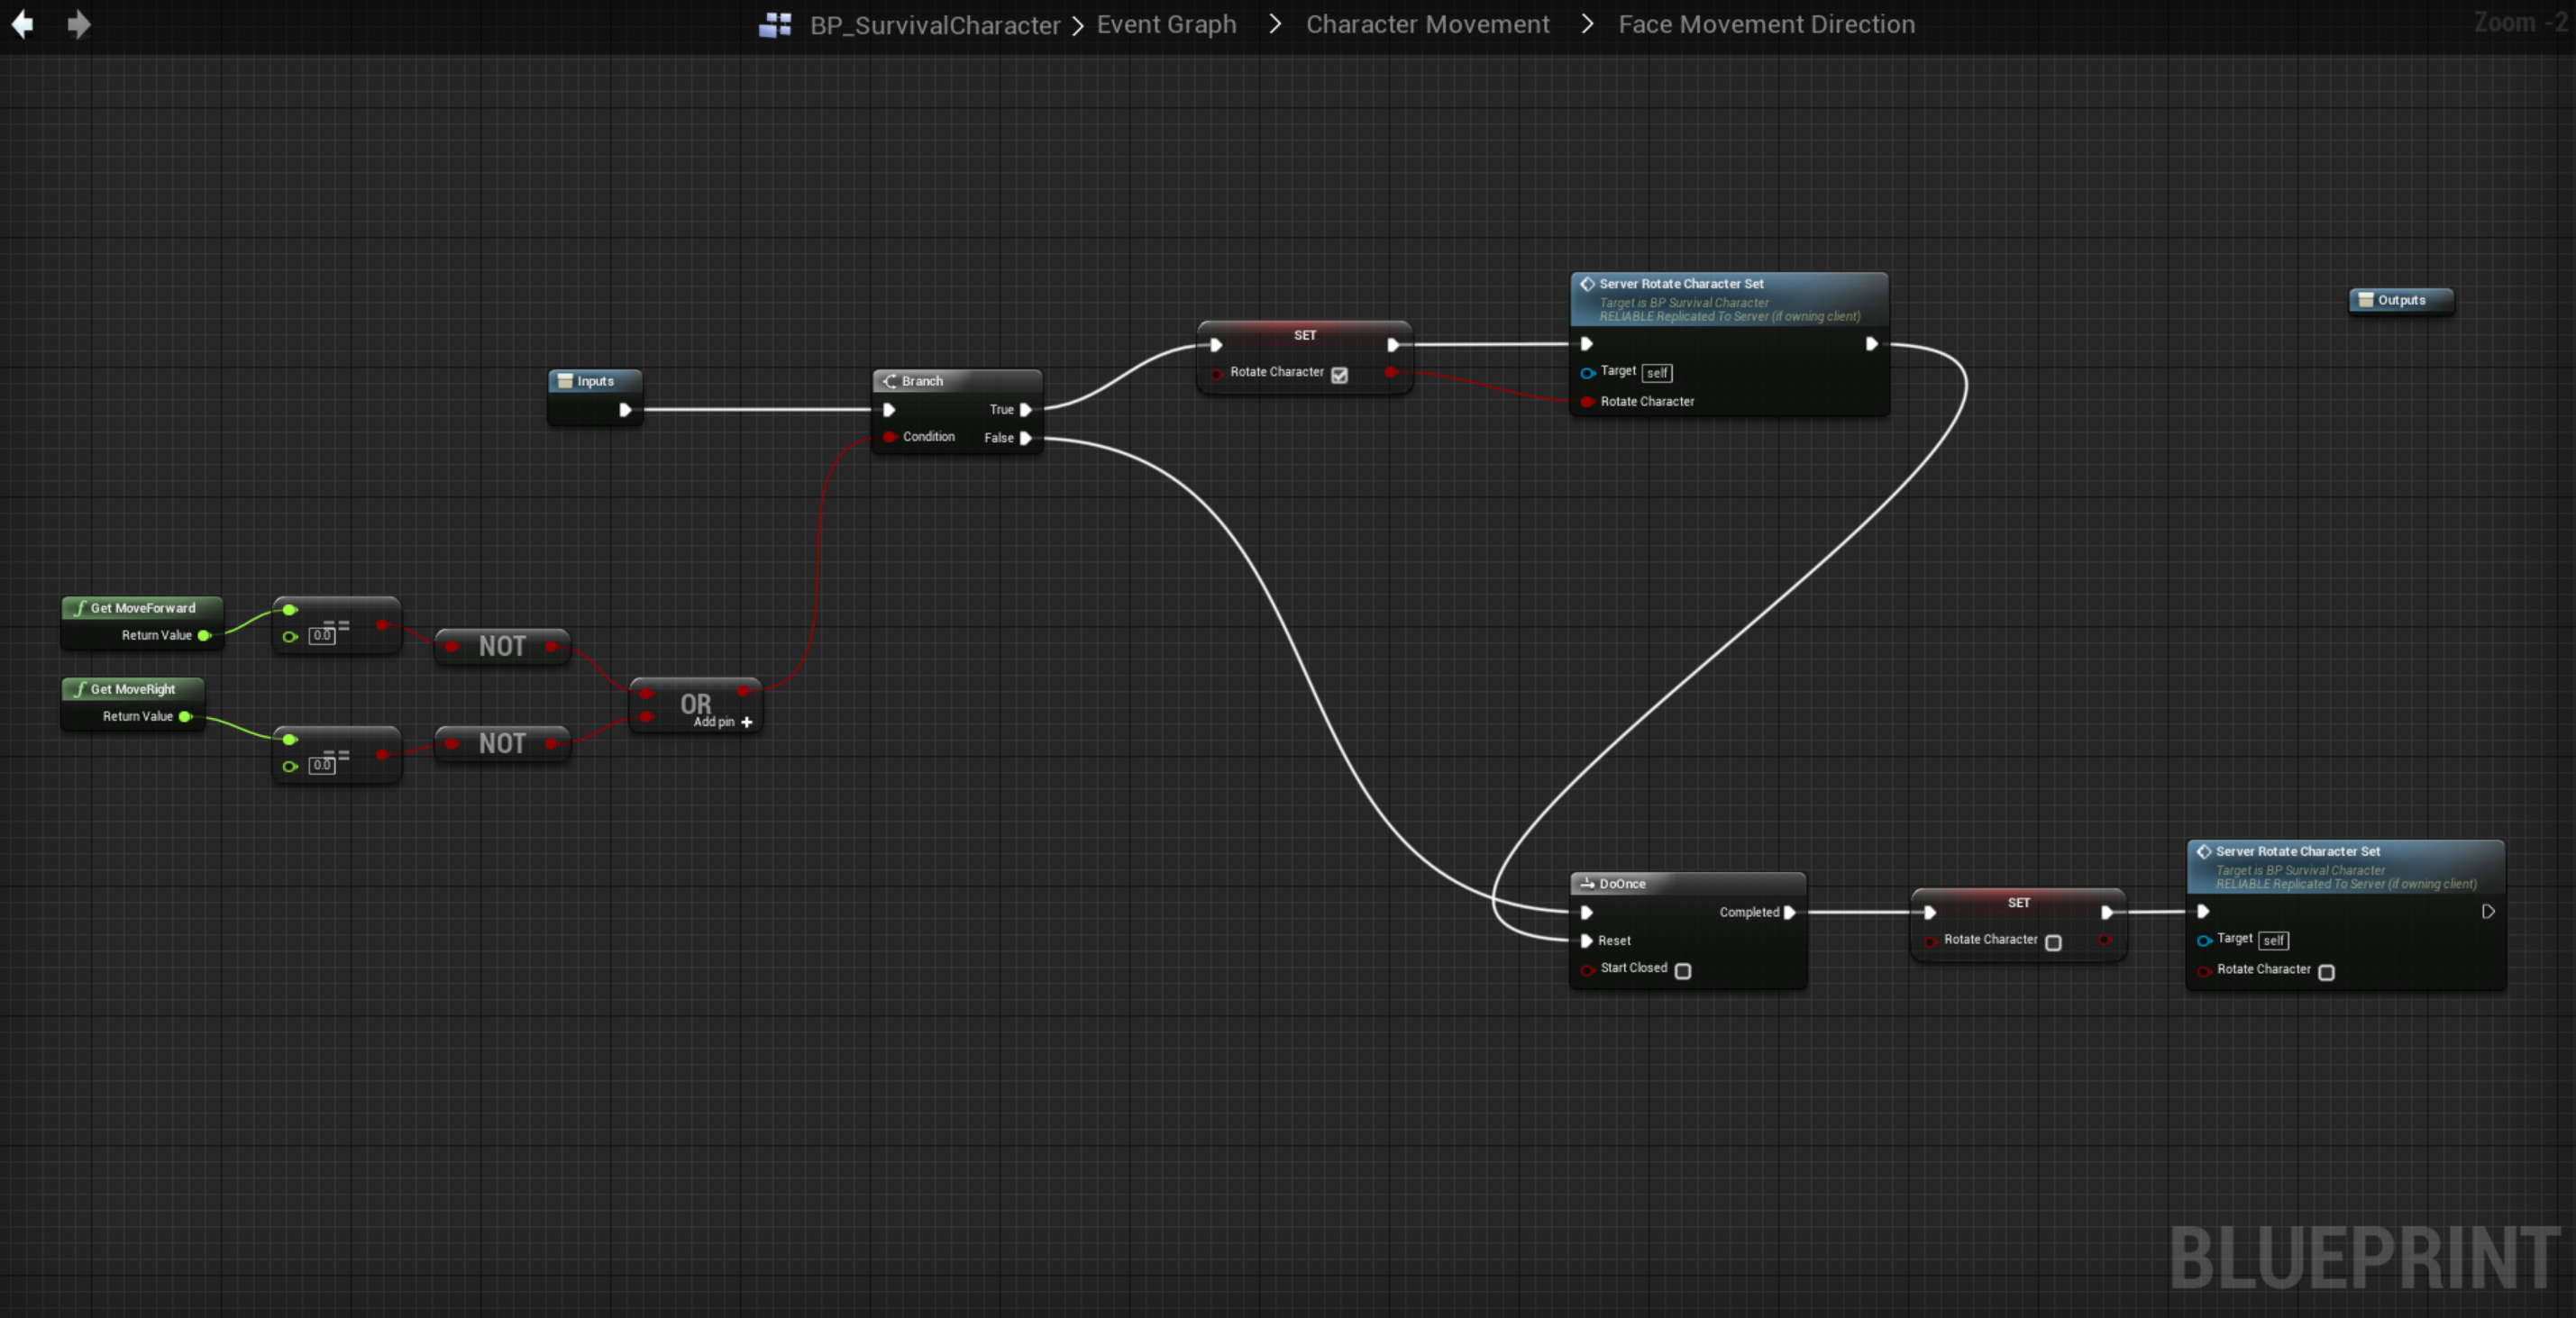Check Rotate Character in lower SET node
Screen dimensions: 2576x1318
[x=2053, y=942]
